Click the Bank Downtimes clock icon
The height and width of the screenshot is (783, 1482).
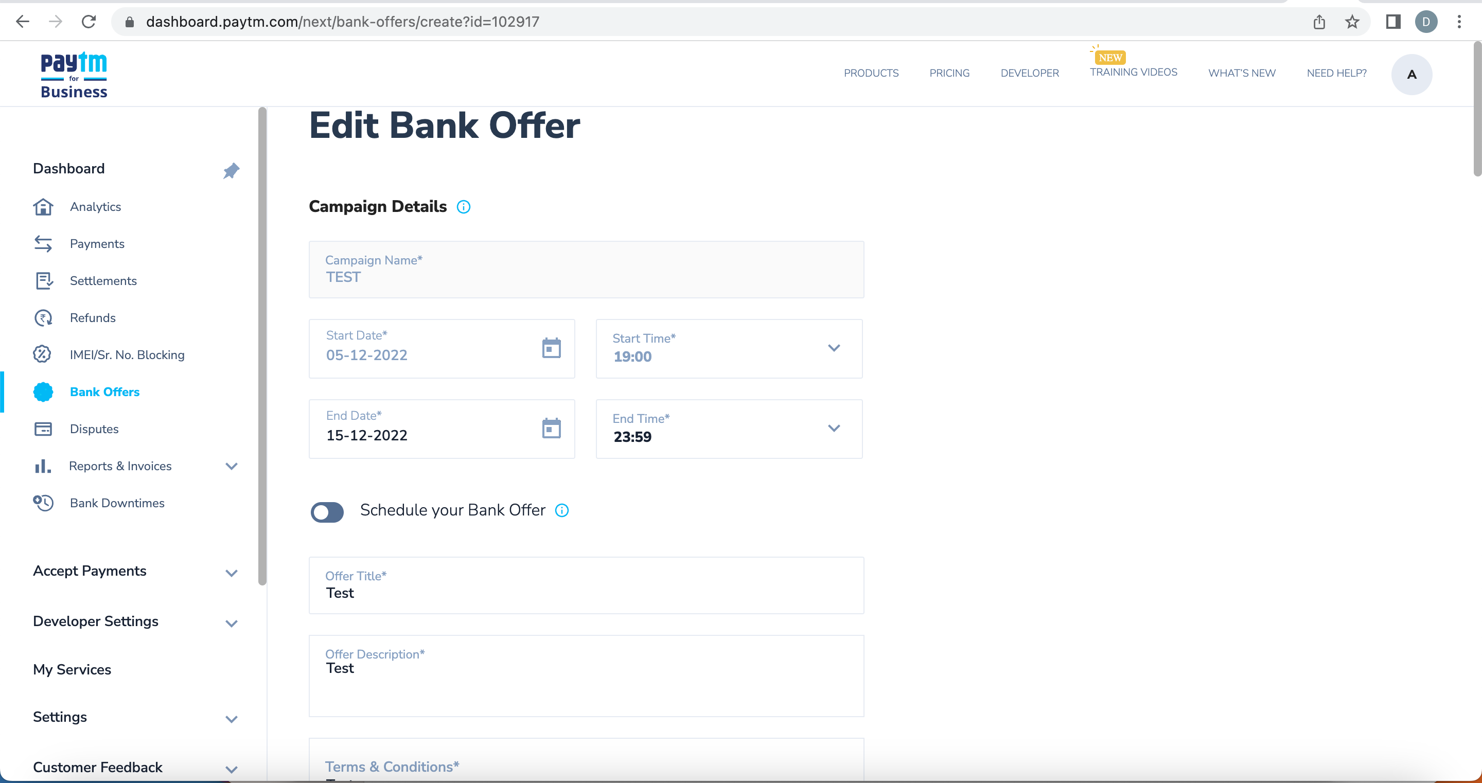pyautogui.click(x=43, y=503)
